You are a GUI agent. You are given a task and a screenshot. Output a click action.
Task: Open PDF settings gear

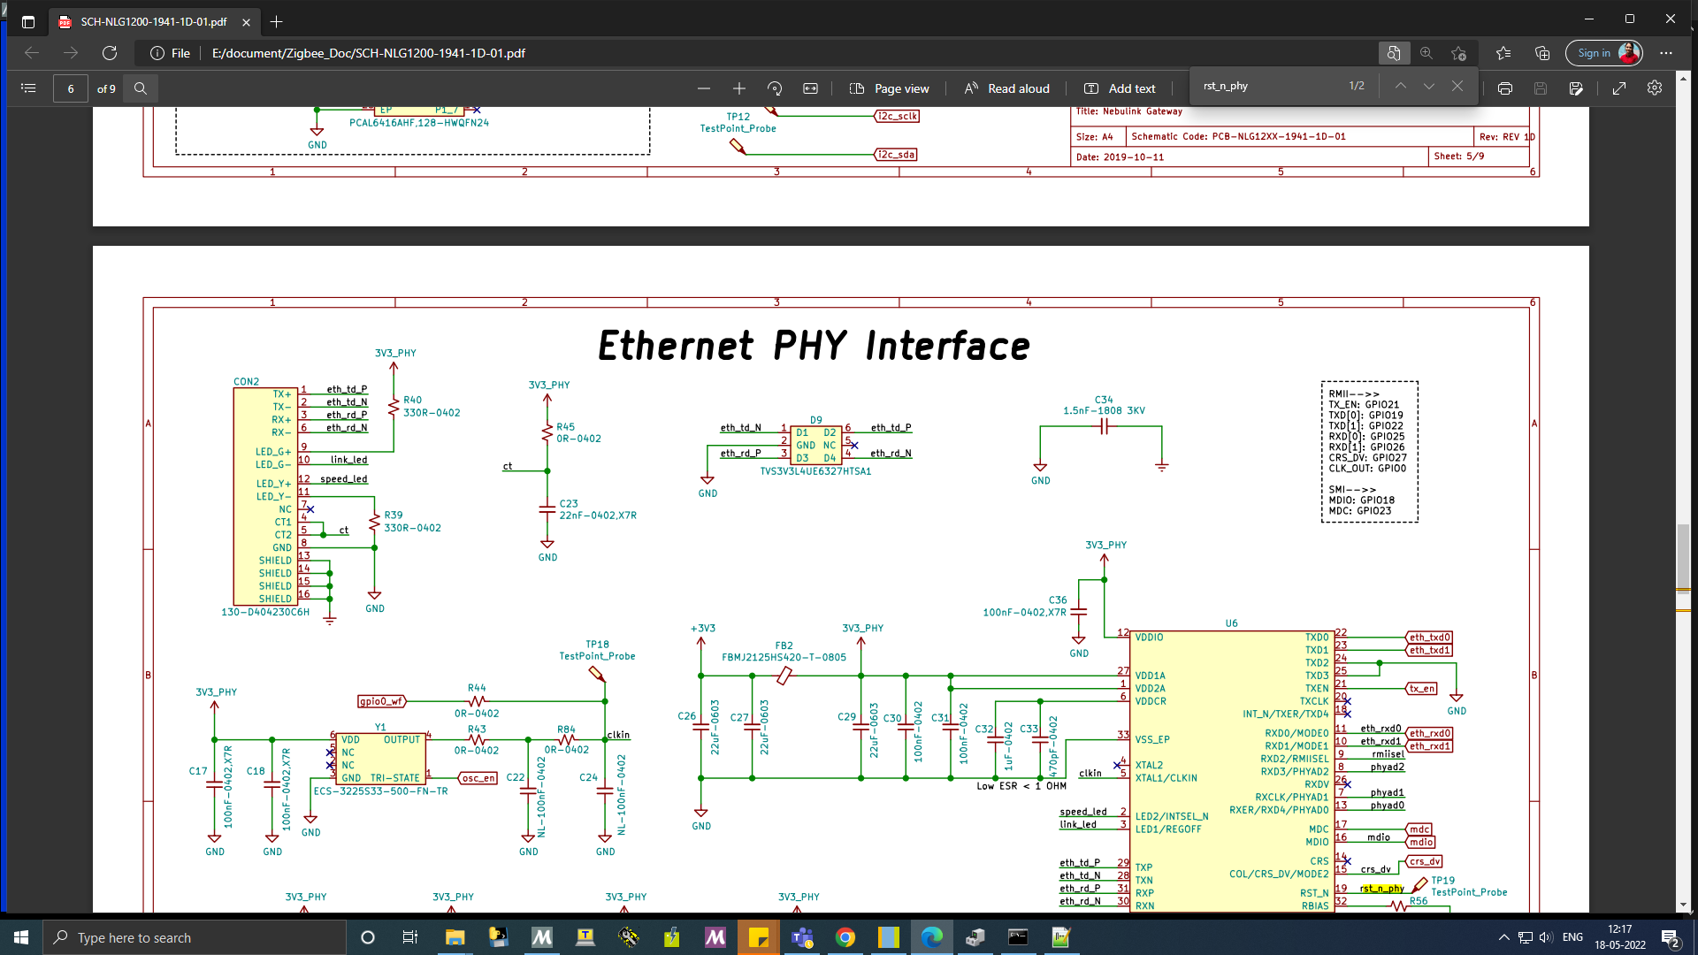point(1655,88)
